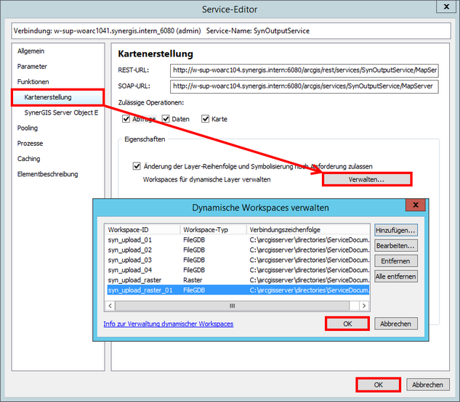Select the syn_upload_raster_01 row
This screenshot has width=460, height=402.
click(x=238, y=290)
